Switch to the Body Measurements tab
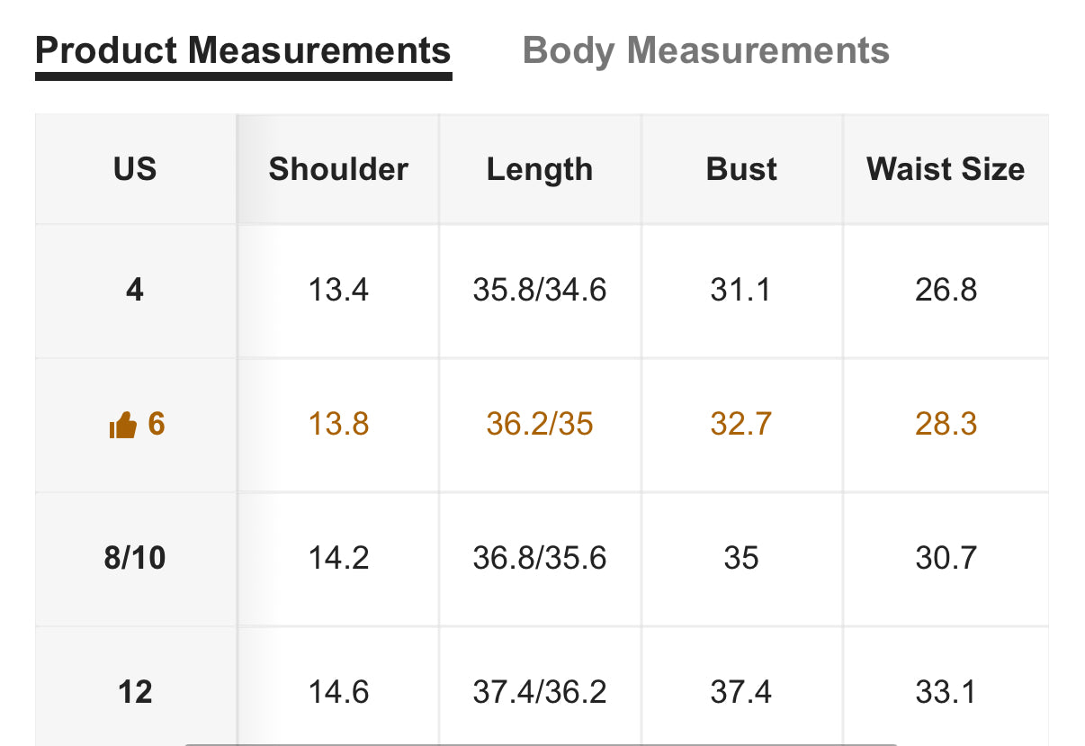Viewport: 1085px width, 746px height. click(x=706, y=50)
